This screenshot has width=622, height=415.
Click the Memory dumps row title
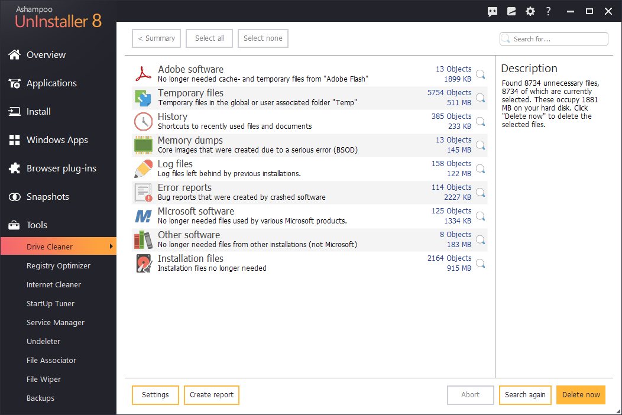point(190,141)
